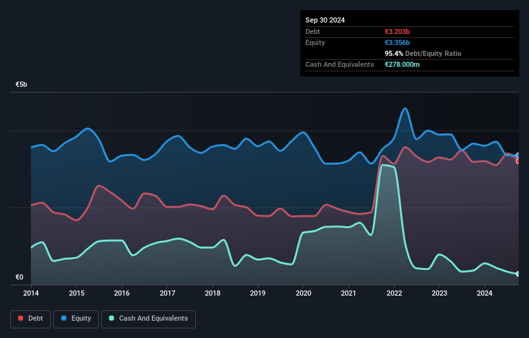Click the teal Cash endpoint marker
This screenshot has width=529, height=338.
(518, 274)
